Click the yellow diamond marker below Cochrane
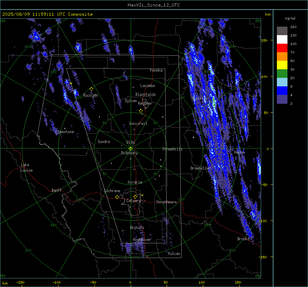This screenshot has height=287, width=308. 117,197
